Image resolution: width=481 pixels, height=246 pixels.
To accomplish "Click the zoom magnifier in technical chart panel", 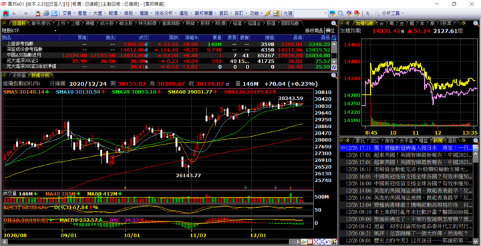I will click(334, 75).
